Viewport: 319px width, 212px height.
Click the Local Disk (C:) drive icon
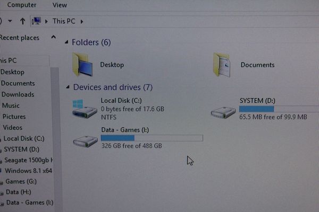[x=85, y=109]
